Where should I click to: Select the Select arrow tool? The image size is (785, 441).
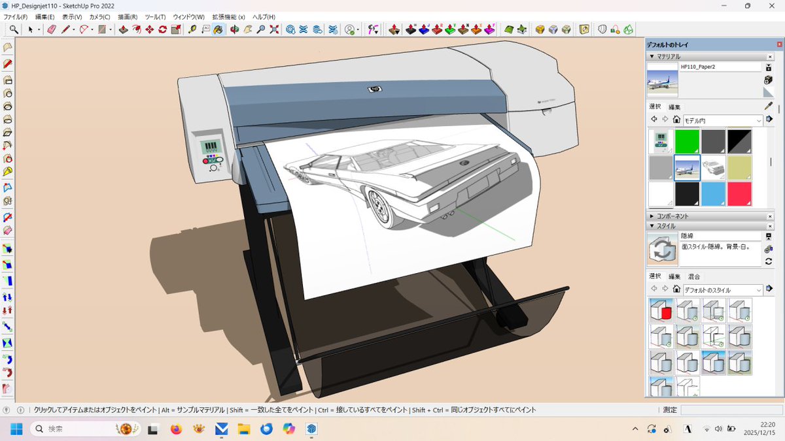pos(30,29)
